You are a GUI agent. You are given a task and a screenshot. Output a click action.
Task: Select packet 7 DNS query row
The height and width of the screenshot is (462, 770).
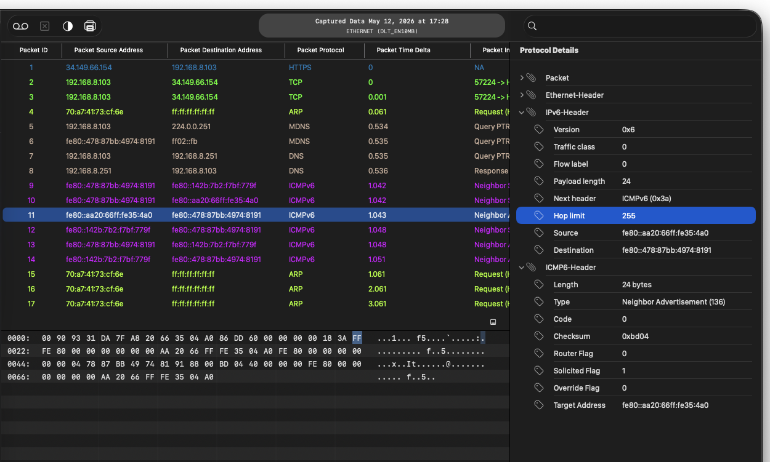click(x=256, y=156)
